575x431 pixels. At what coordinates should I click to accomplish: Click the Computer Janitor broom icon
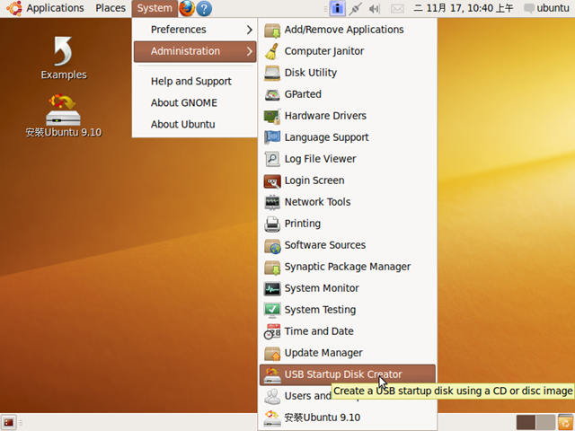click(x=272, y=51)
